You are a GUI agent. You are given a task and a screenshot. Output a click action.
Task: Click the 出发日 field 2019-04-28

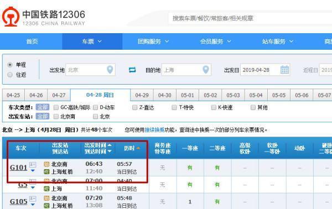tap(265, 70)
